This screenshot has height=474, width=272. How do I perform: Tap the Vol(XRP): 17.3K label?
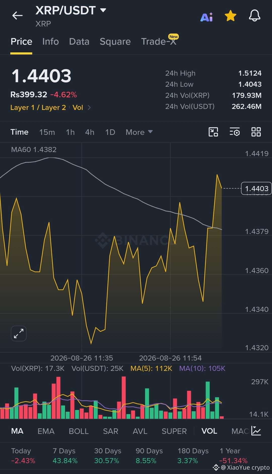click(38, 369)
